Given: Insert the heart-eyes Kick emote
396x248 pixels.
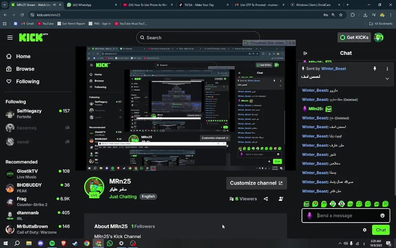Looking at the screenshot, I should (315, 204).
